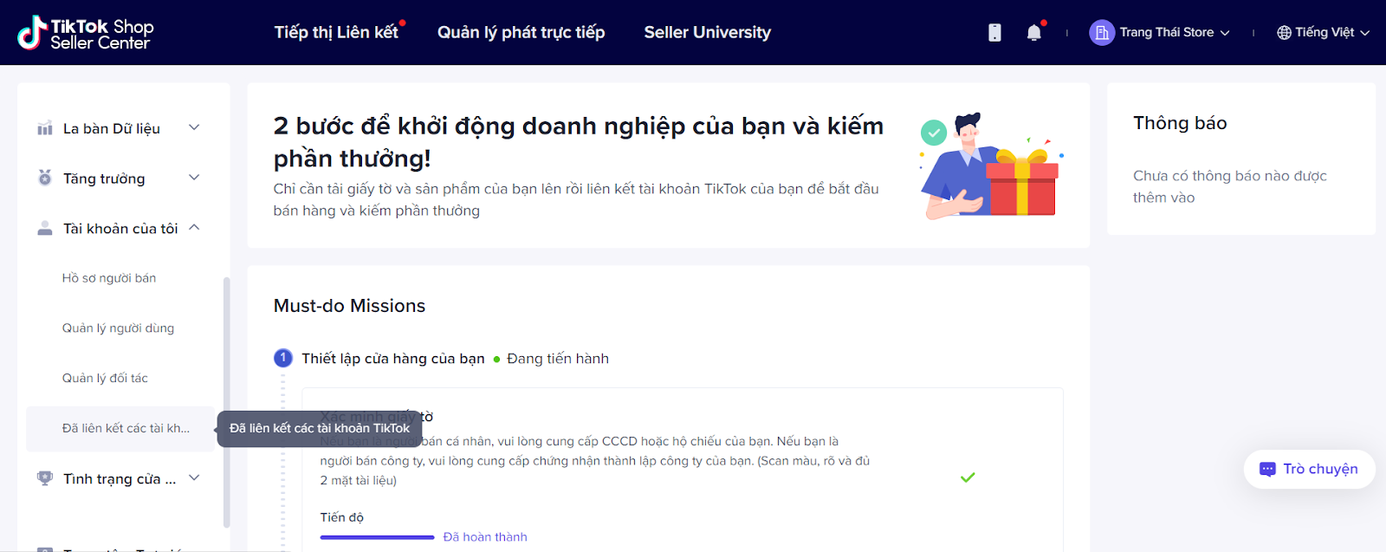
Task: Click the Tiến độ progress bar
Action: click(377, 537)
